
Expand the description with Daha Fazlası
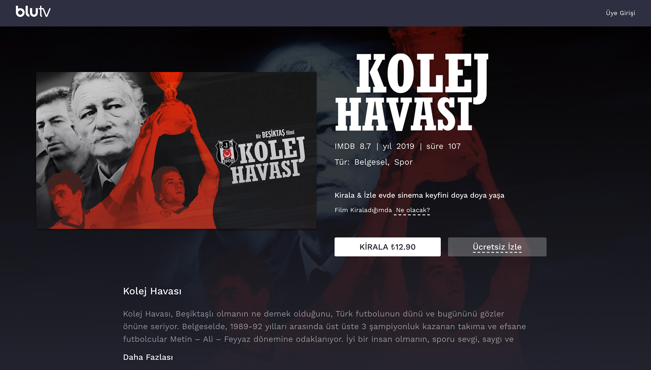148,357
